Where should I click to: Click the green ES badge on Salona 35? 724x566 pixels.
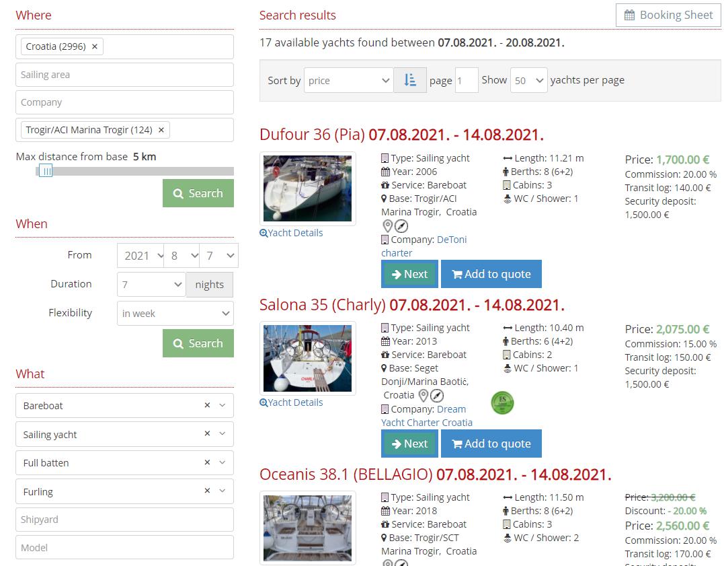pyautogui.click(x=502, y=402)
